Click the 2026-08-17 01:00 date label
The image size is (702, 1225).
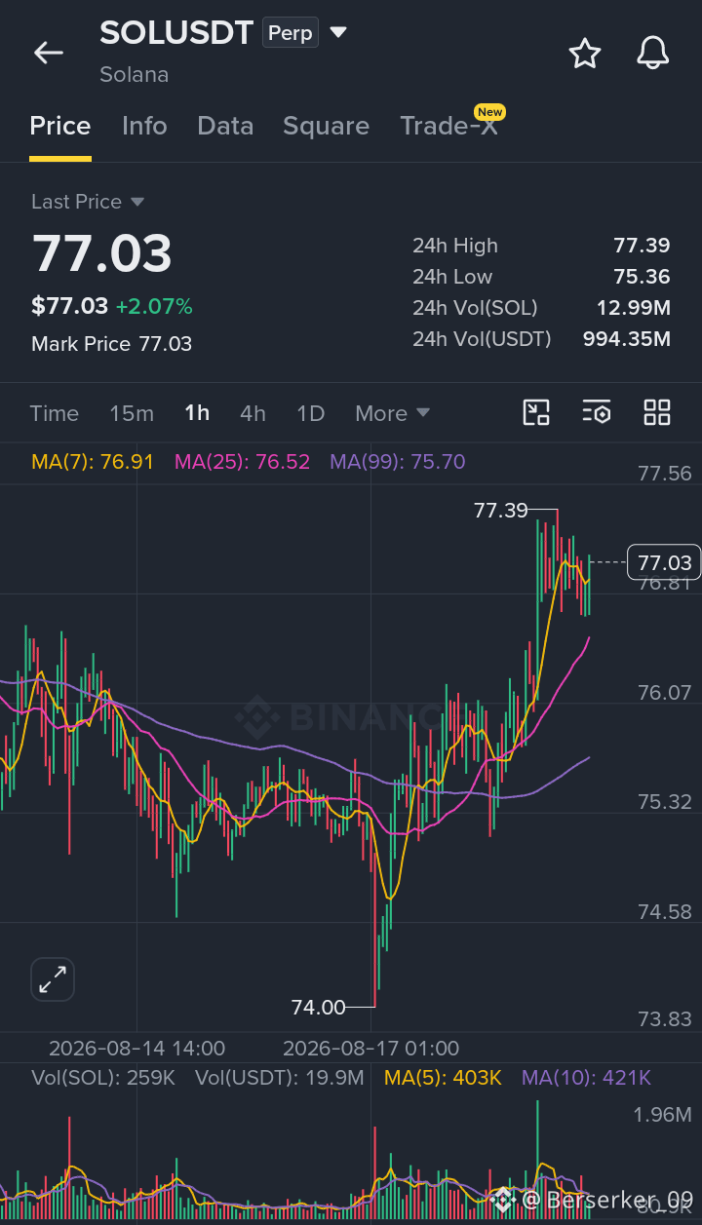[370, 1049]
